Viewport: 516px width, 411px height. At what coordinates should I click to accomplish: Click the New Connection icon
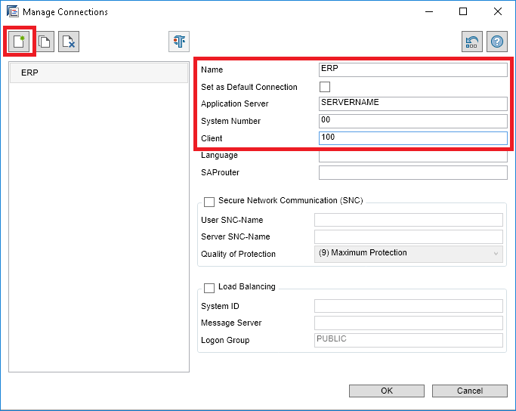20,42
